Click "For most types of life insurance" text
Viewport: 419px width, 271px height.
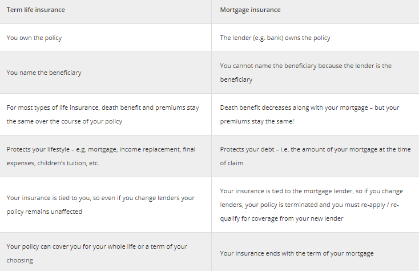point(53,107)
